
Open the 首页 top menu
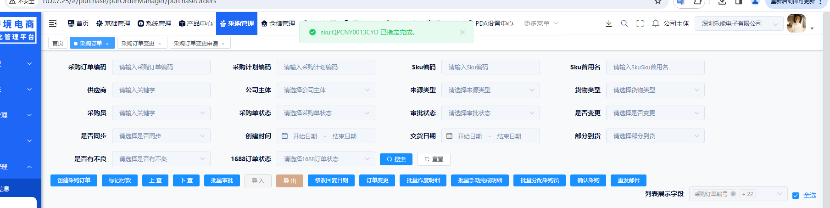pyautogui.click(x=78, y=23)
